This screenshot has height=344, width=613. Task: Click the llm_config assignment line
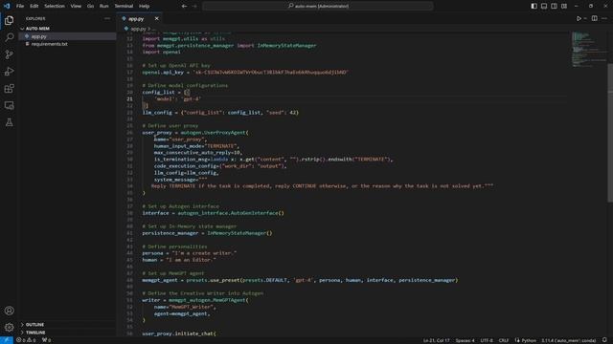point(220,113)
